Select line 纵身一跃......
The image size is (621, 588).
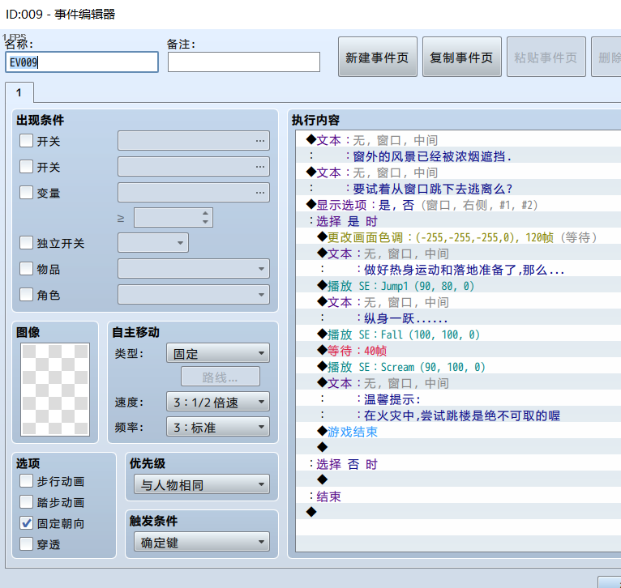click(458, 318)
